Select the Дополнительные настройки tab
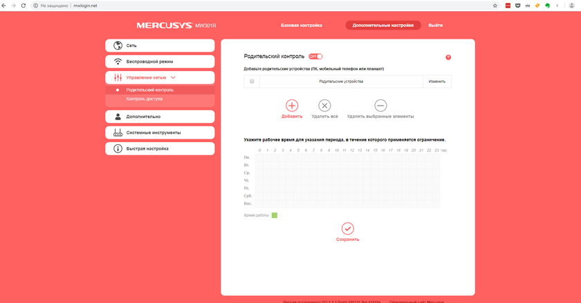Image resolution: width=581 pixels, height=303 pixels. tap(383, 26)
